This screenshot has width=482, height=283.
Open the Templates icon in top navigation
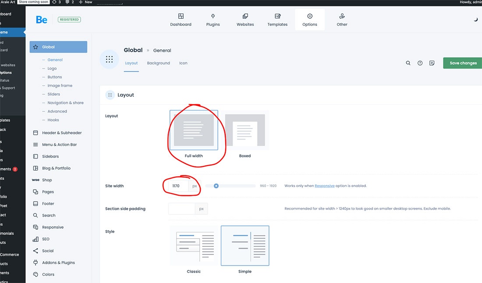click(x=277, y=16)
